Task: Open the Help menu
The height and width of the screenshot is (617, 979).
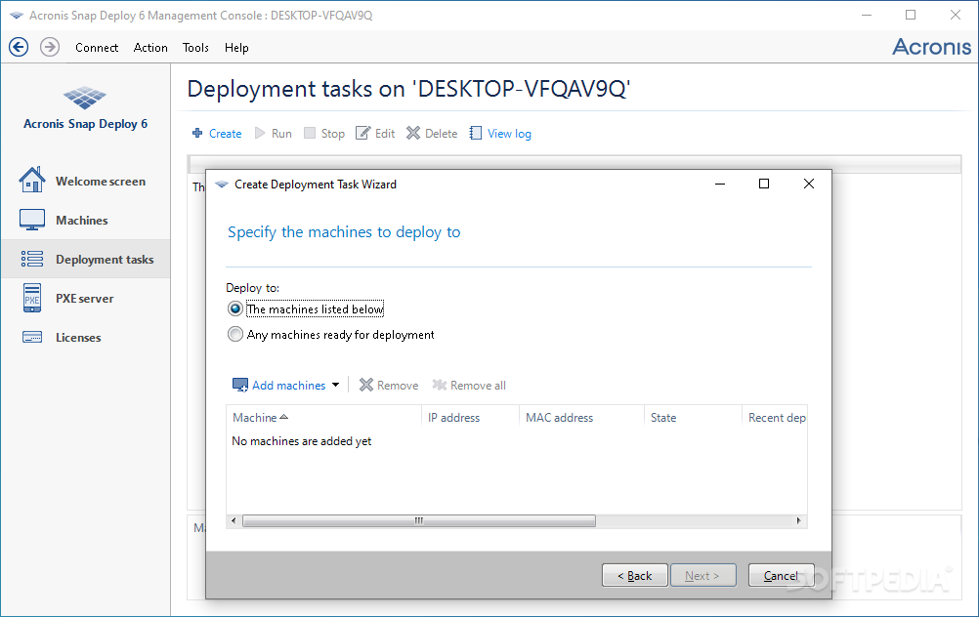Action: click(x=236, y=48)
